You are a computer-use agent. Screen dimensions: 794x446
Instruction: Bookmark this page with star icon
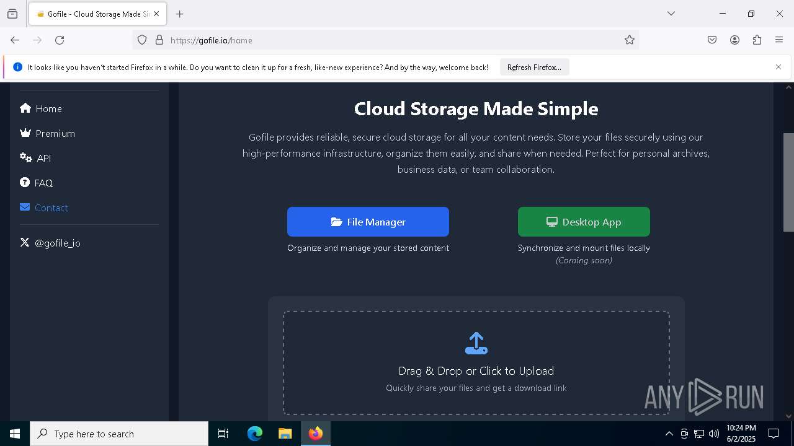pos(630,40)
